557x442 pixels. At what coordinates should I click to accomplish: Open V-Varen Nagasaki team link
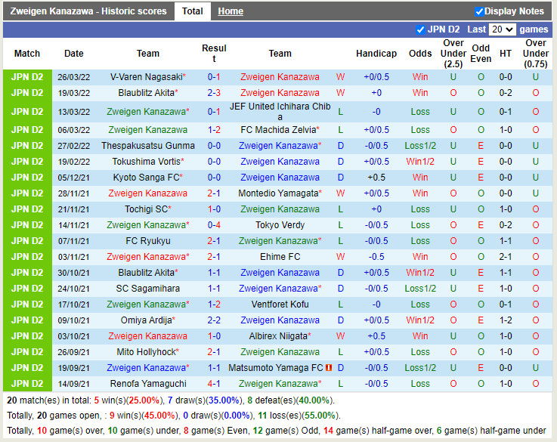(x=146, y=77)
